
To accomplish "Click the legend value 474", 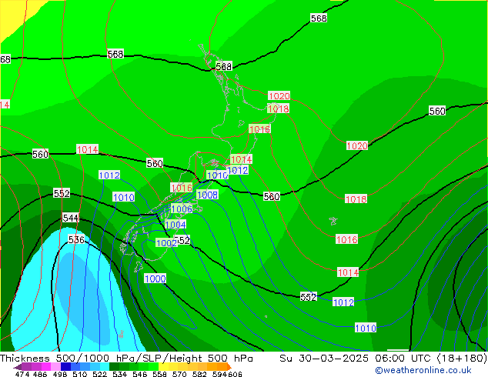I will (x=22, y=374).
